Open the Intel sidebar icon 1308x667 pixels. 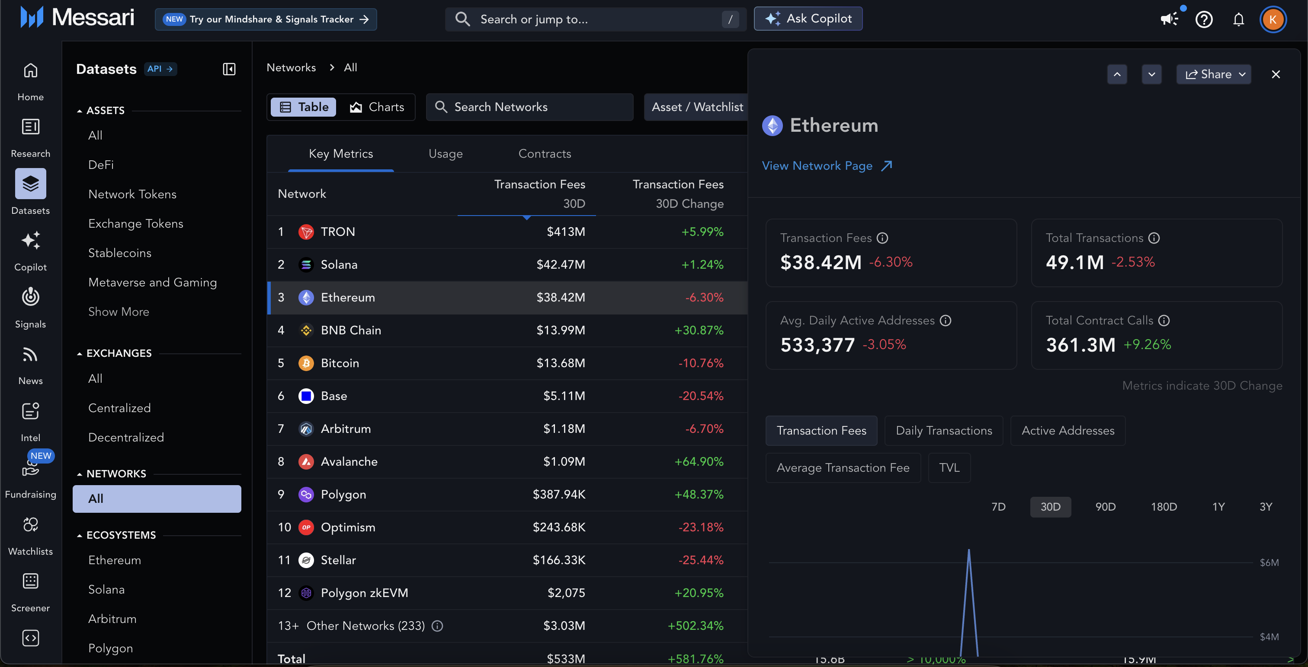pos(30,411)
